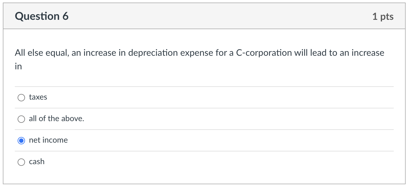Change answer from net income to cash

click(21, 162)
